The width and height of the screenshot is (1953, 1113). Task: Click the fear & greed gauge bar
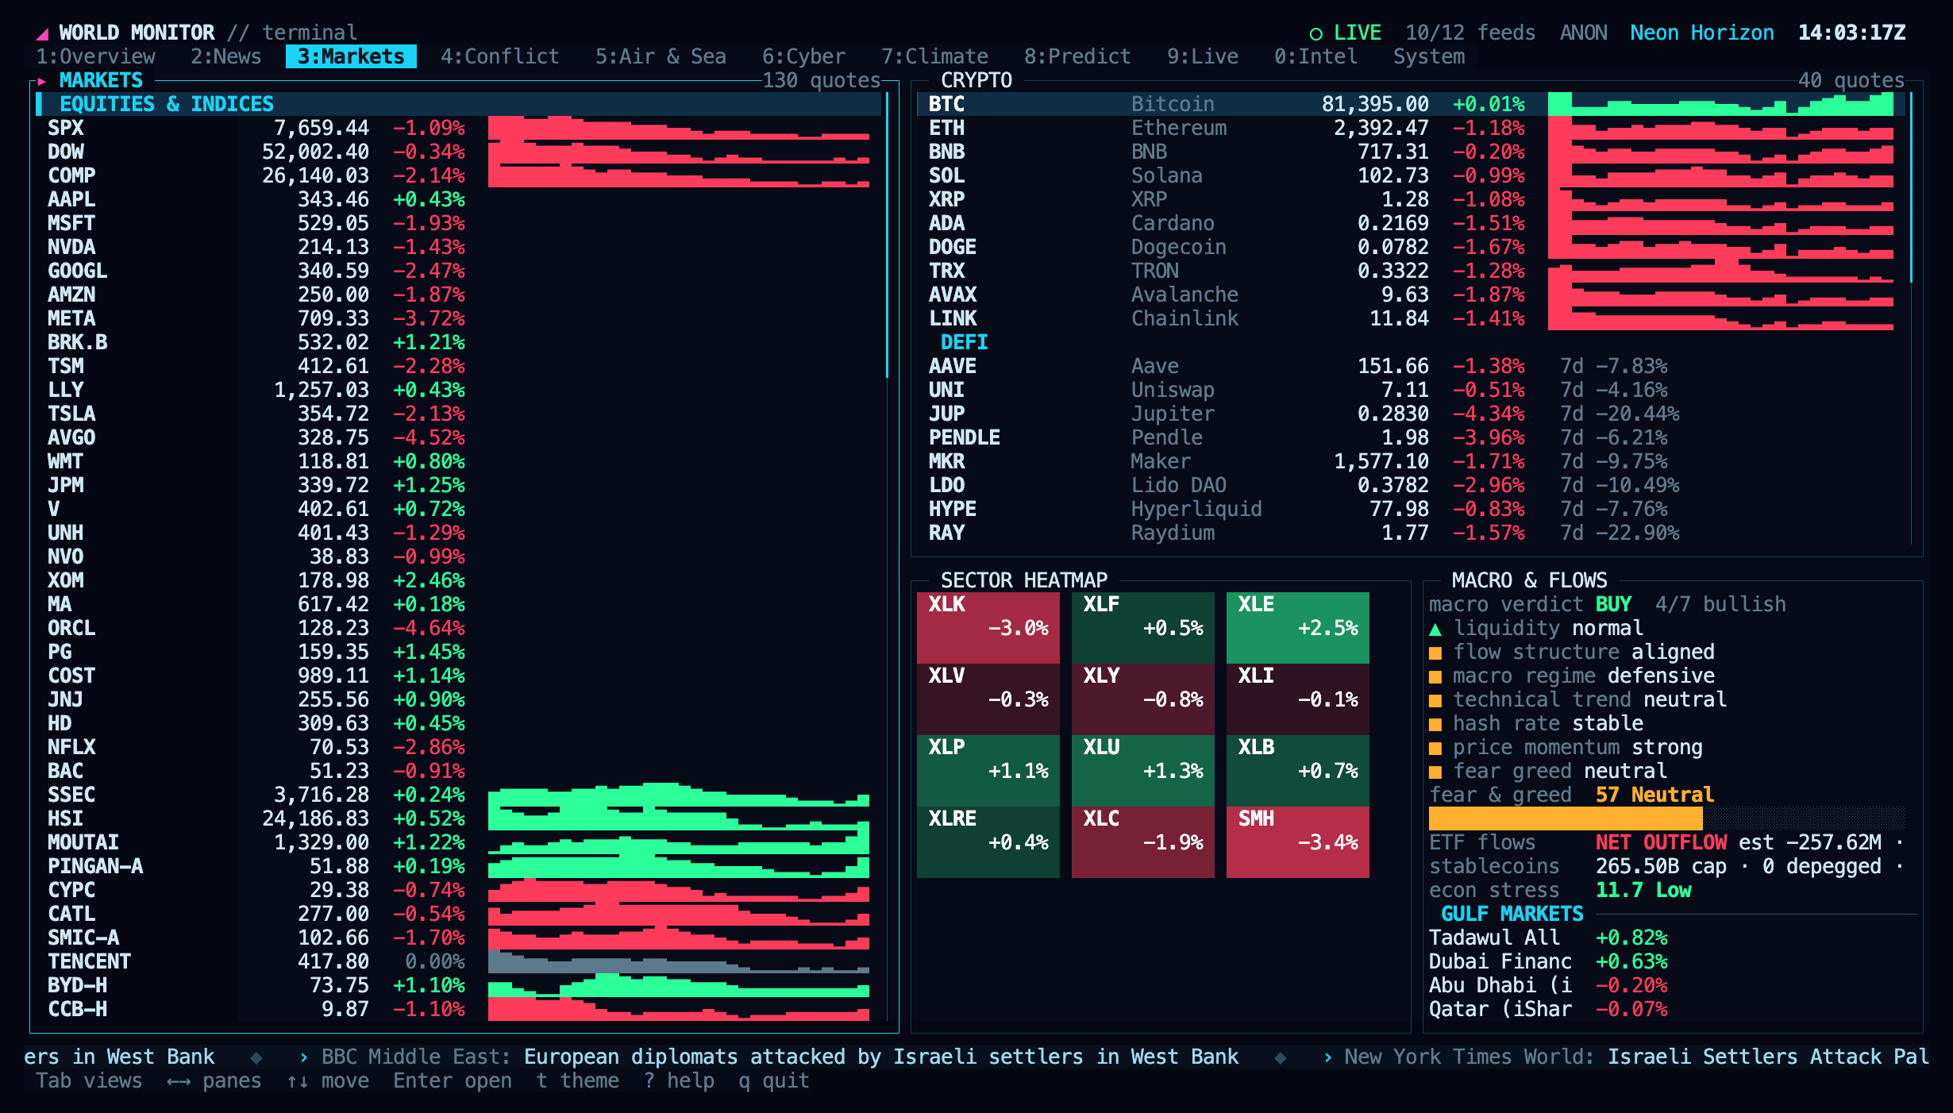click(1667, 818)
